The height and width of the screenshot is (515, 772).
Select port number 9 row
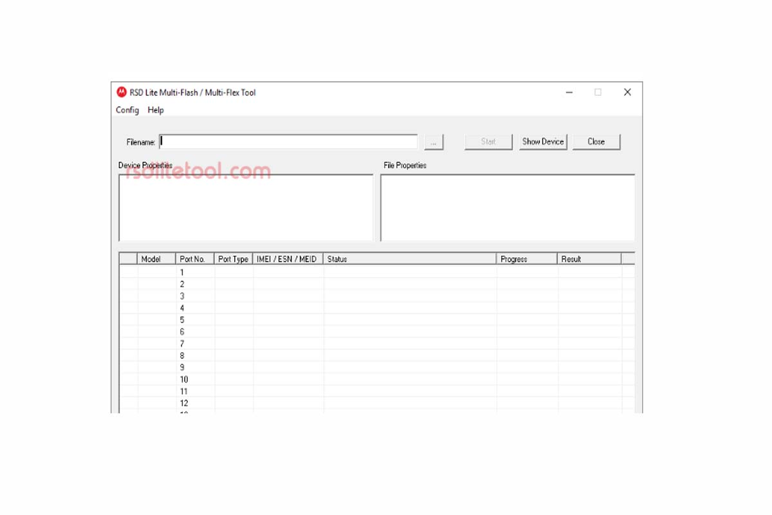click(377, 368)
